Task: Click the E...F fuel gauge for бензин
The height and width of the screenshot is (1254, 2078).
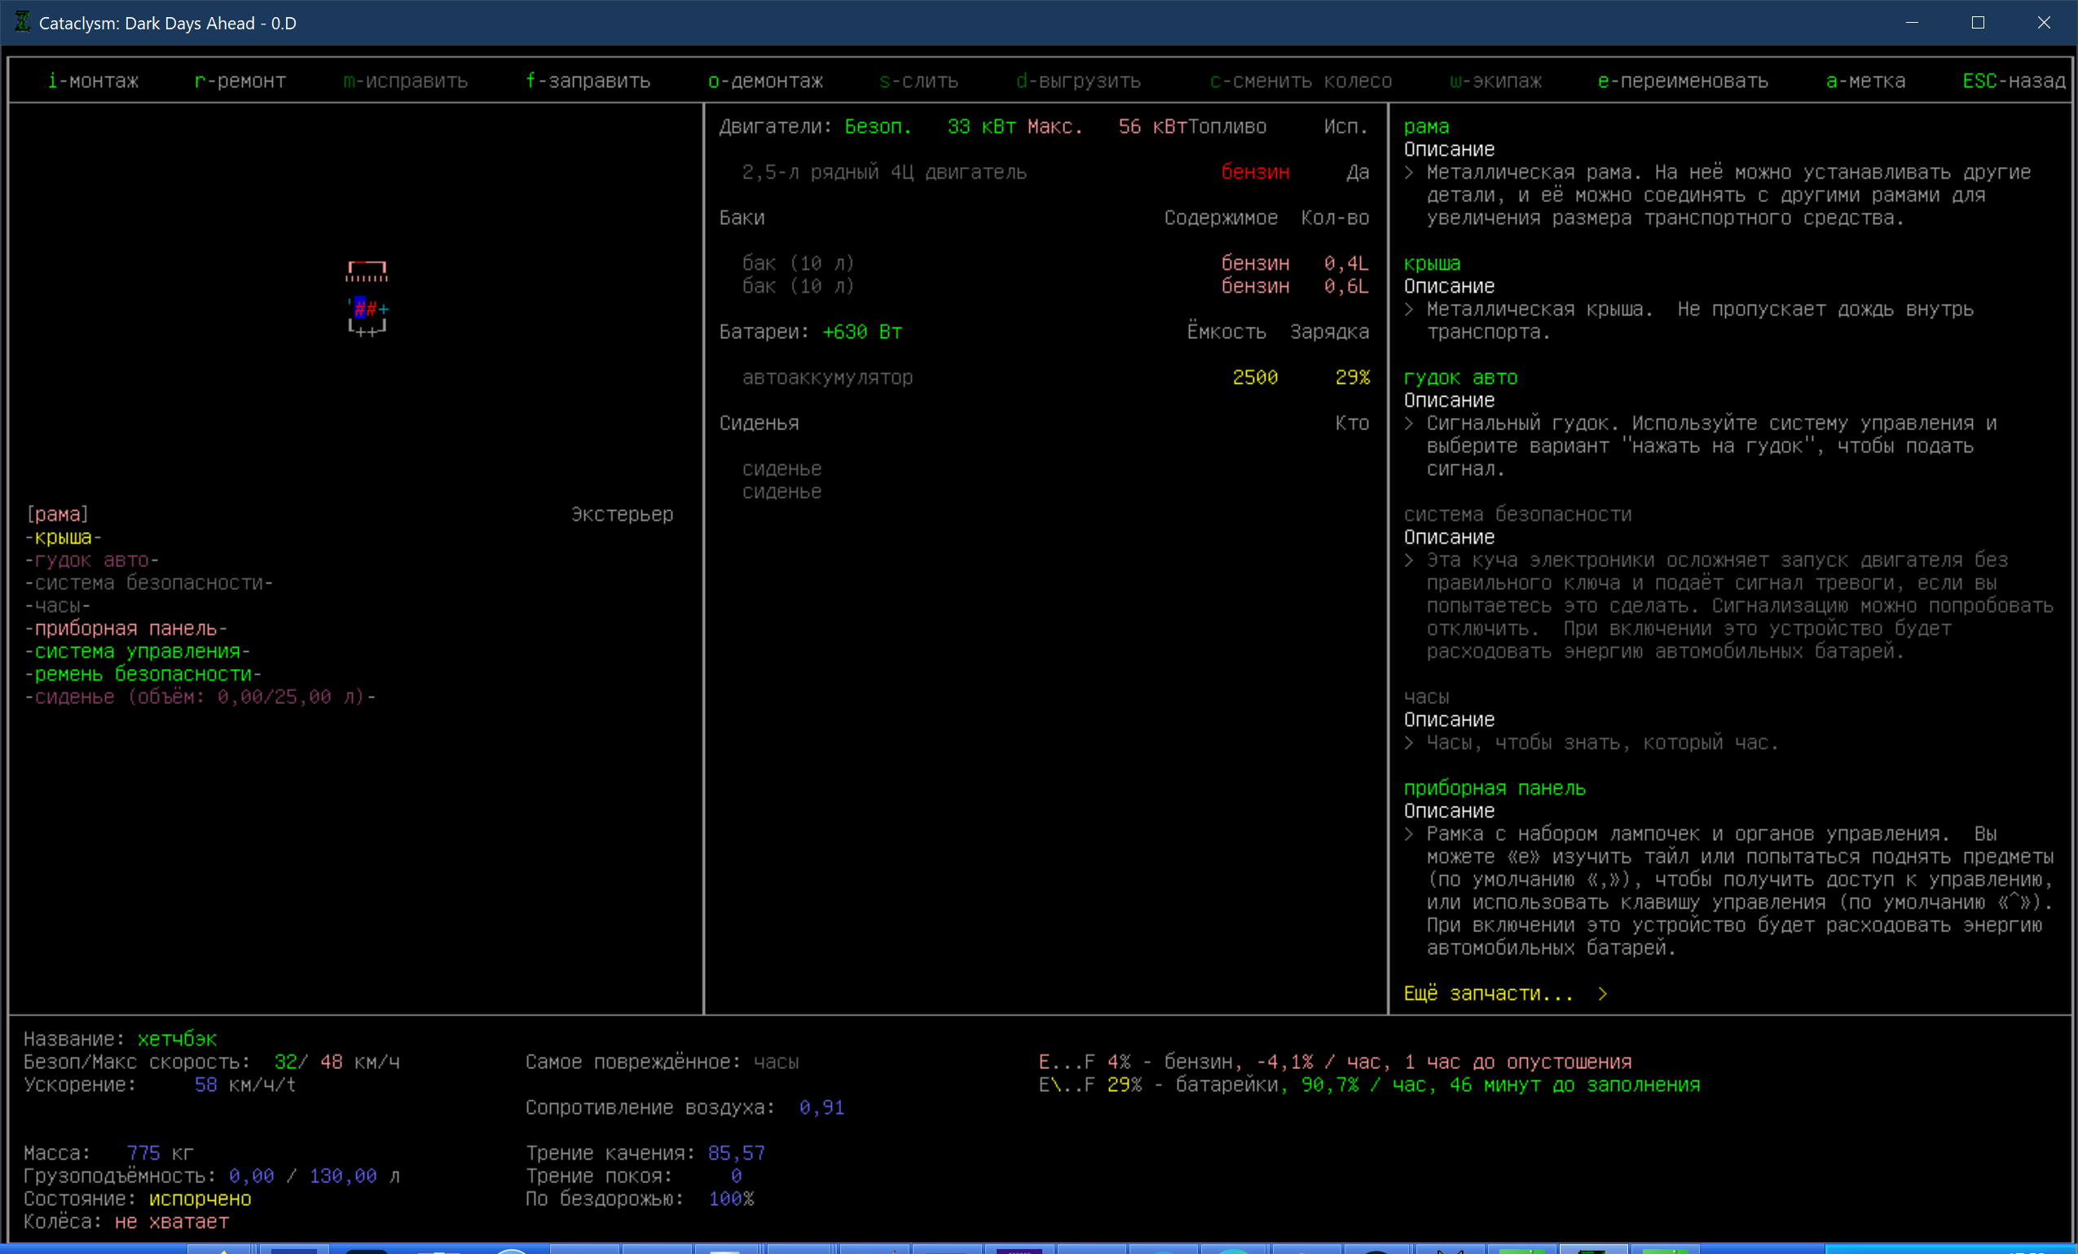Action: (x=1066, y=1062)
